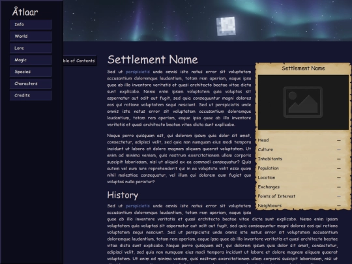
Task: Navigate to Characters
Action: [31, 83]
